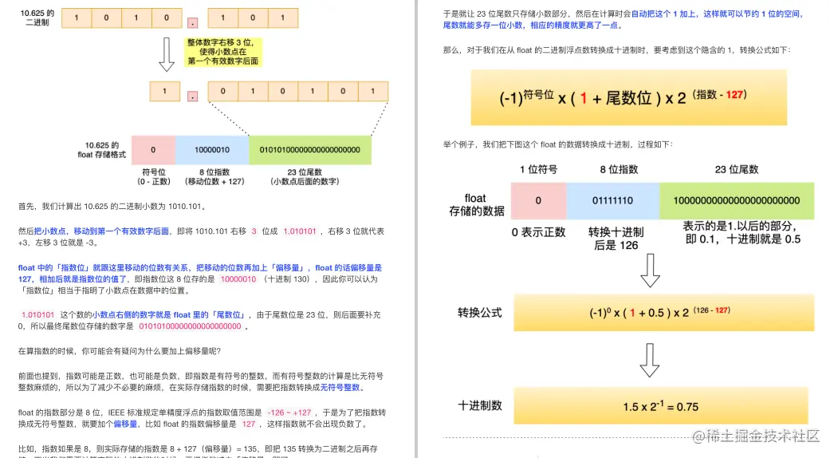Click the sentence "首先，我们计算出 10.625 的二进制小数为 1010.101。"
The image size is (834, 458).
112,206
